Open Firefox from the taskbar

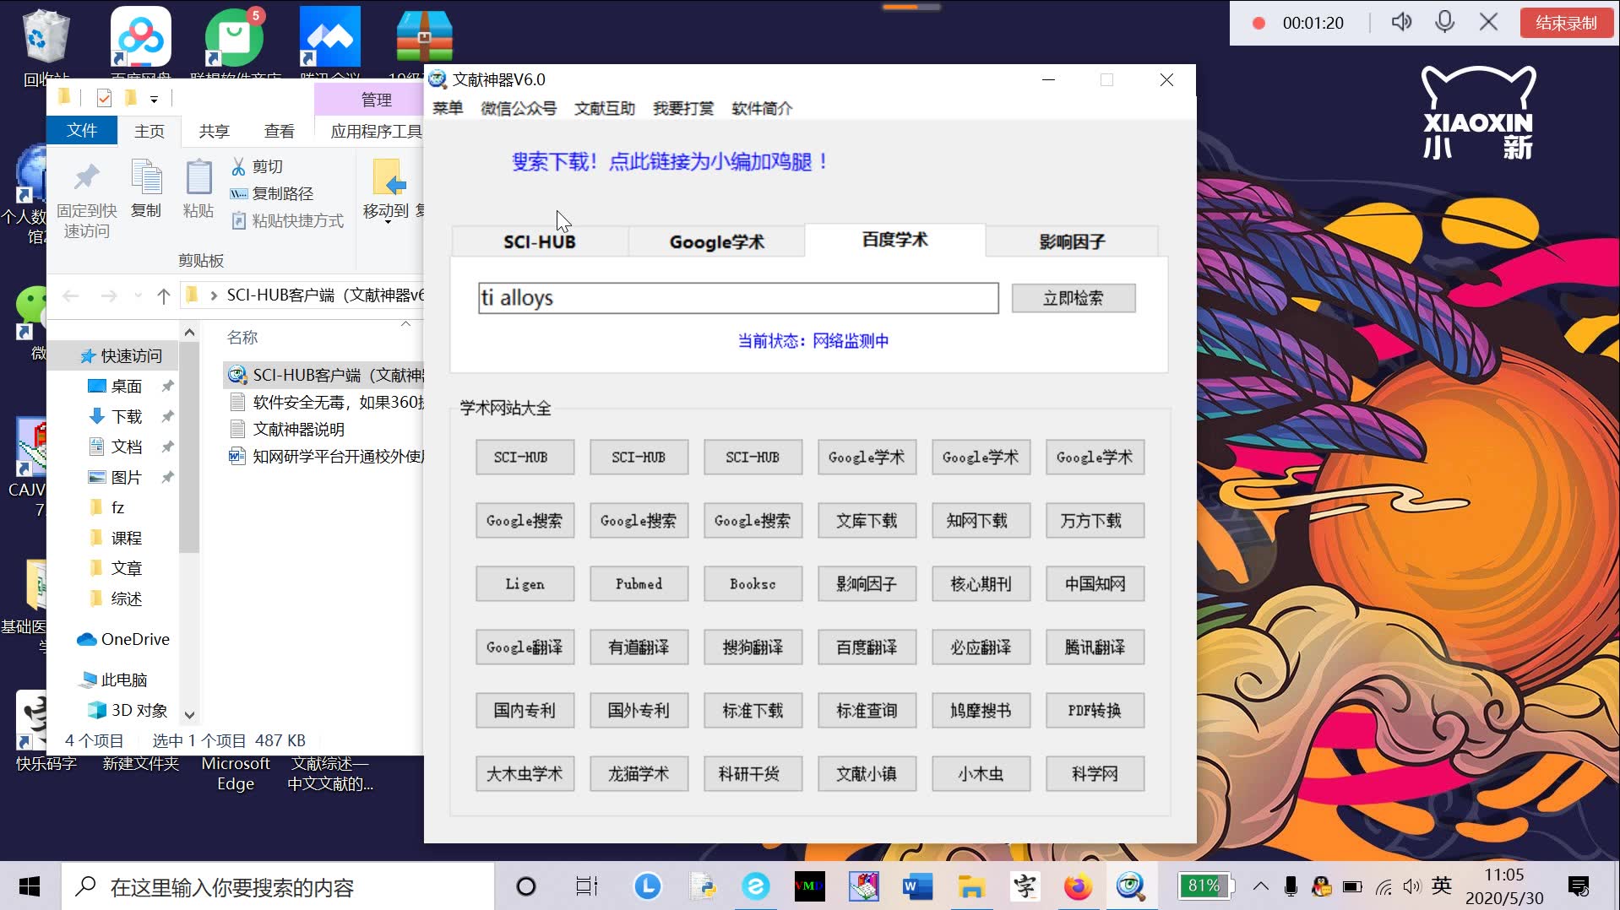point(1078,886)
